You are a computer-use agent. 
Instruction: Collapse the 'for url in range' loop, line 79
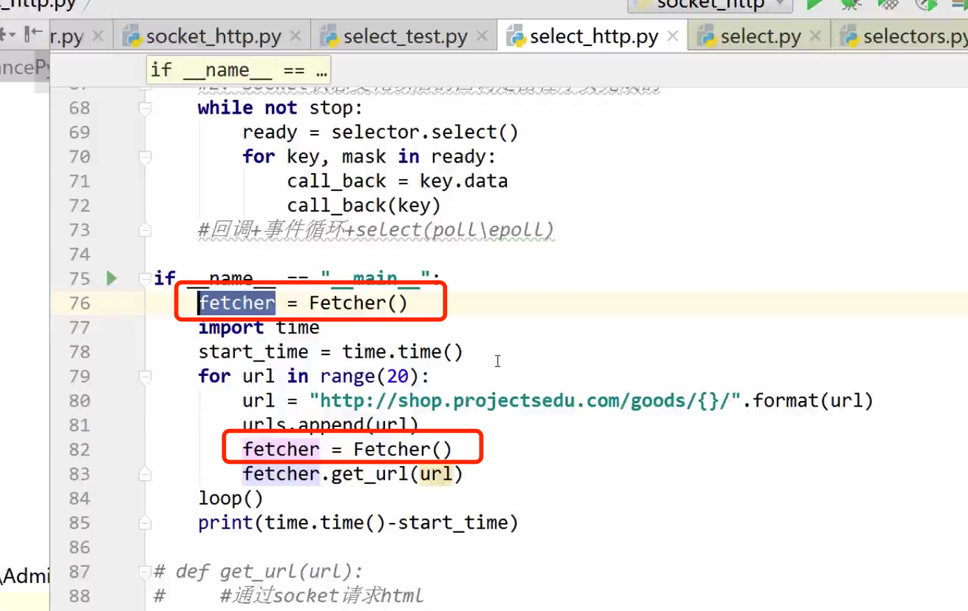(145, 377)
